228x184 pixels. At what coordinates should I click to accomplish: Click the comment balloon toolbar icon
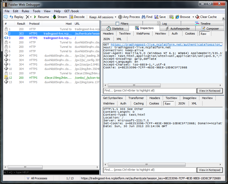[6, 17]
